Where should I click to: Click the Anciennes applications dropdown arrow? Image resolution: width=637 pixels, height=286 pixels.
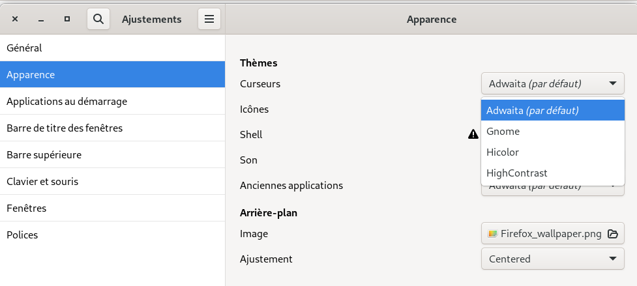coord(613,188)
